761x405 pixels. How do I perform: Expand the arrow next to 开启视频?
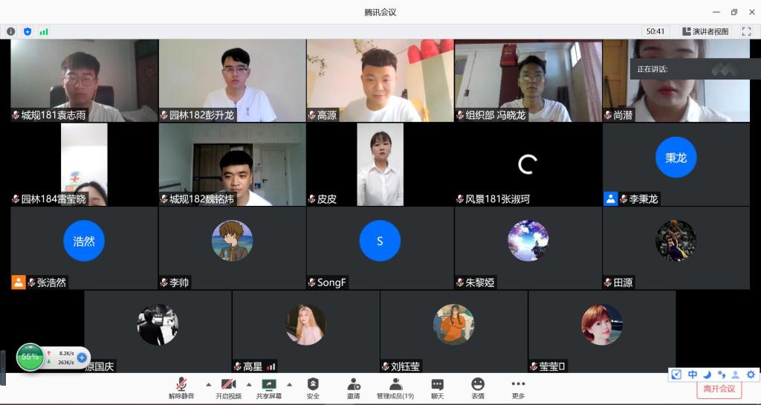click(x=248, y=384)
